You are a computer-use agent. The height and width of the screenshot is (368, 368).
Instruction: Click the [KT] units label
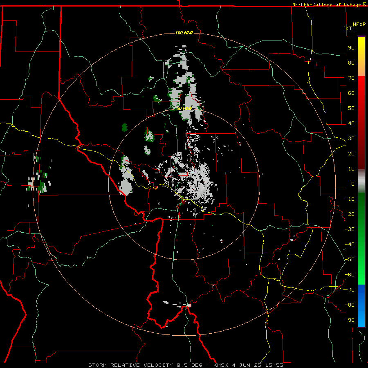coord(349,28)
